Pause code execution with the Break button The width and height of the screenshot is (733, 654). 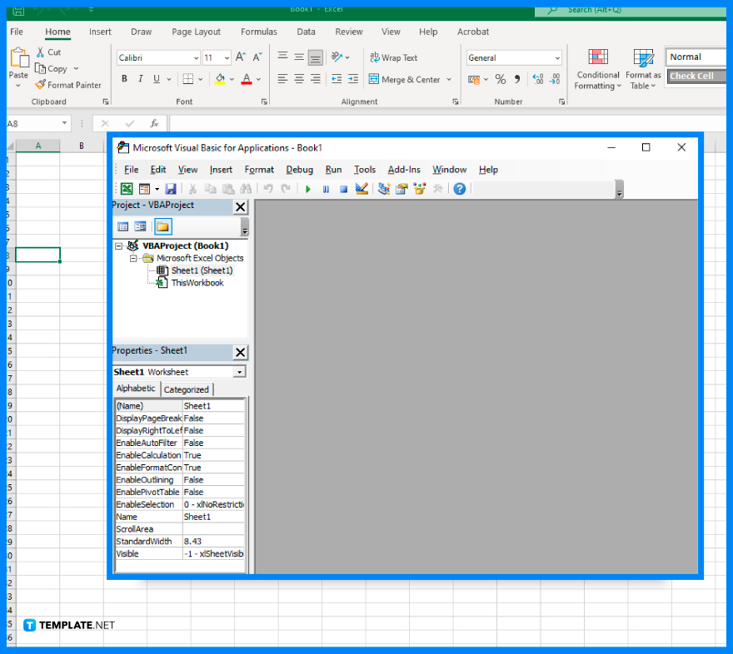325,189
